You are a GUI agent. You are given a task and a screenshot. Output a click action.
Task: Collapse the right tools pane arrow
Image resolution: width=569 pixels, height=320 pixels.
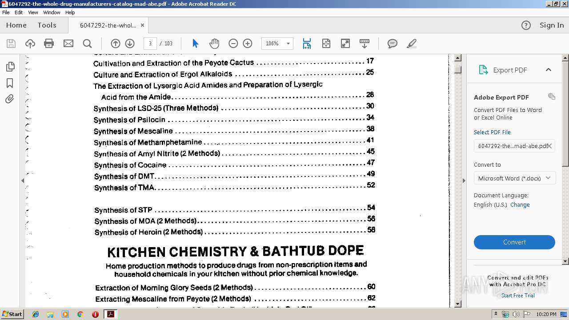coord(464,180)
